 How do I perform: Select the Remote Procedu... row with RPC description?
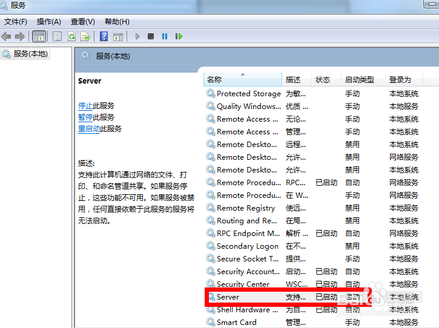[x=313, y=183]
